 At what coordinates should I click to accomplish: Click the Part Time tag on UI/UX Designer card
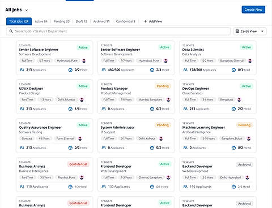27,99
